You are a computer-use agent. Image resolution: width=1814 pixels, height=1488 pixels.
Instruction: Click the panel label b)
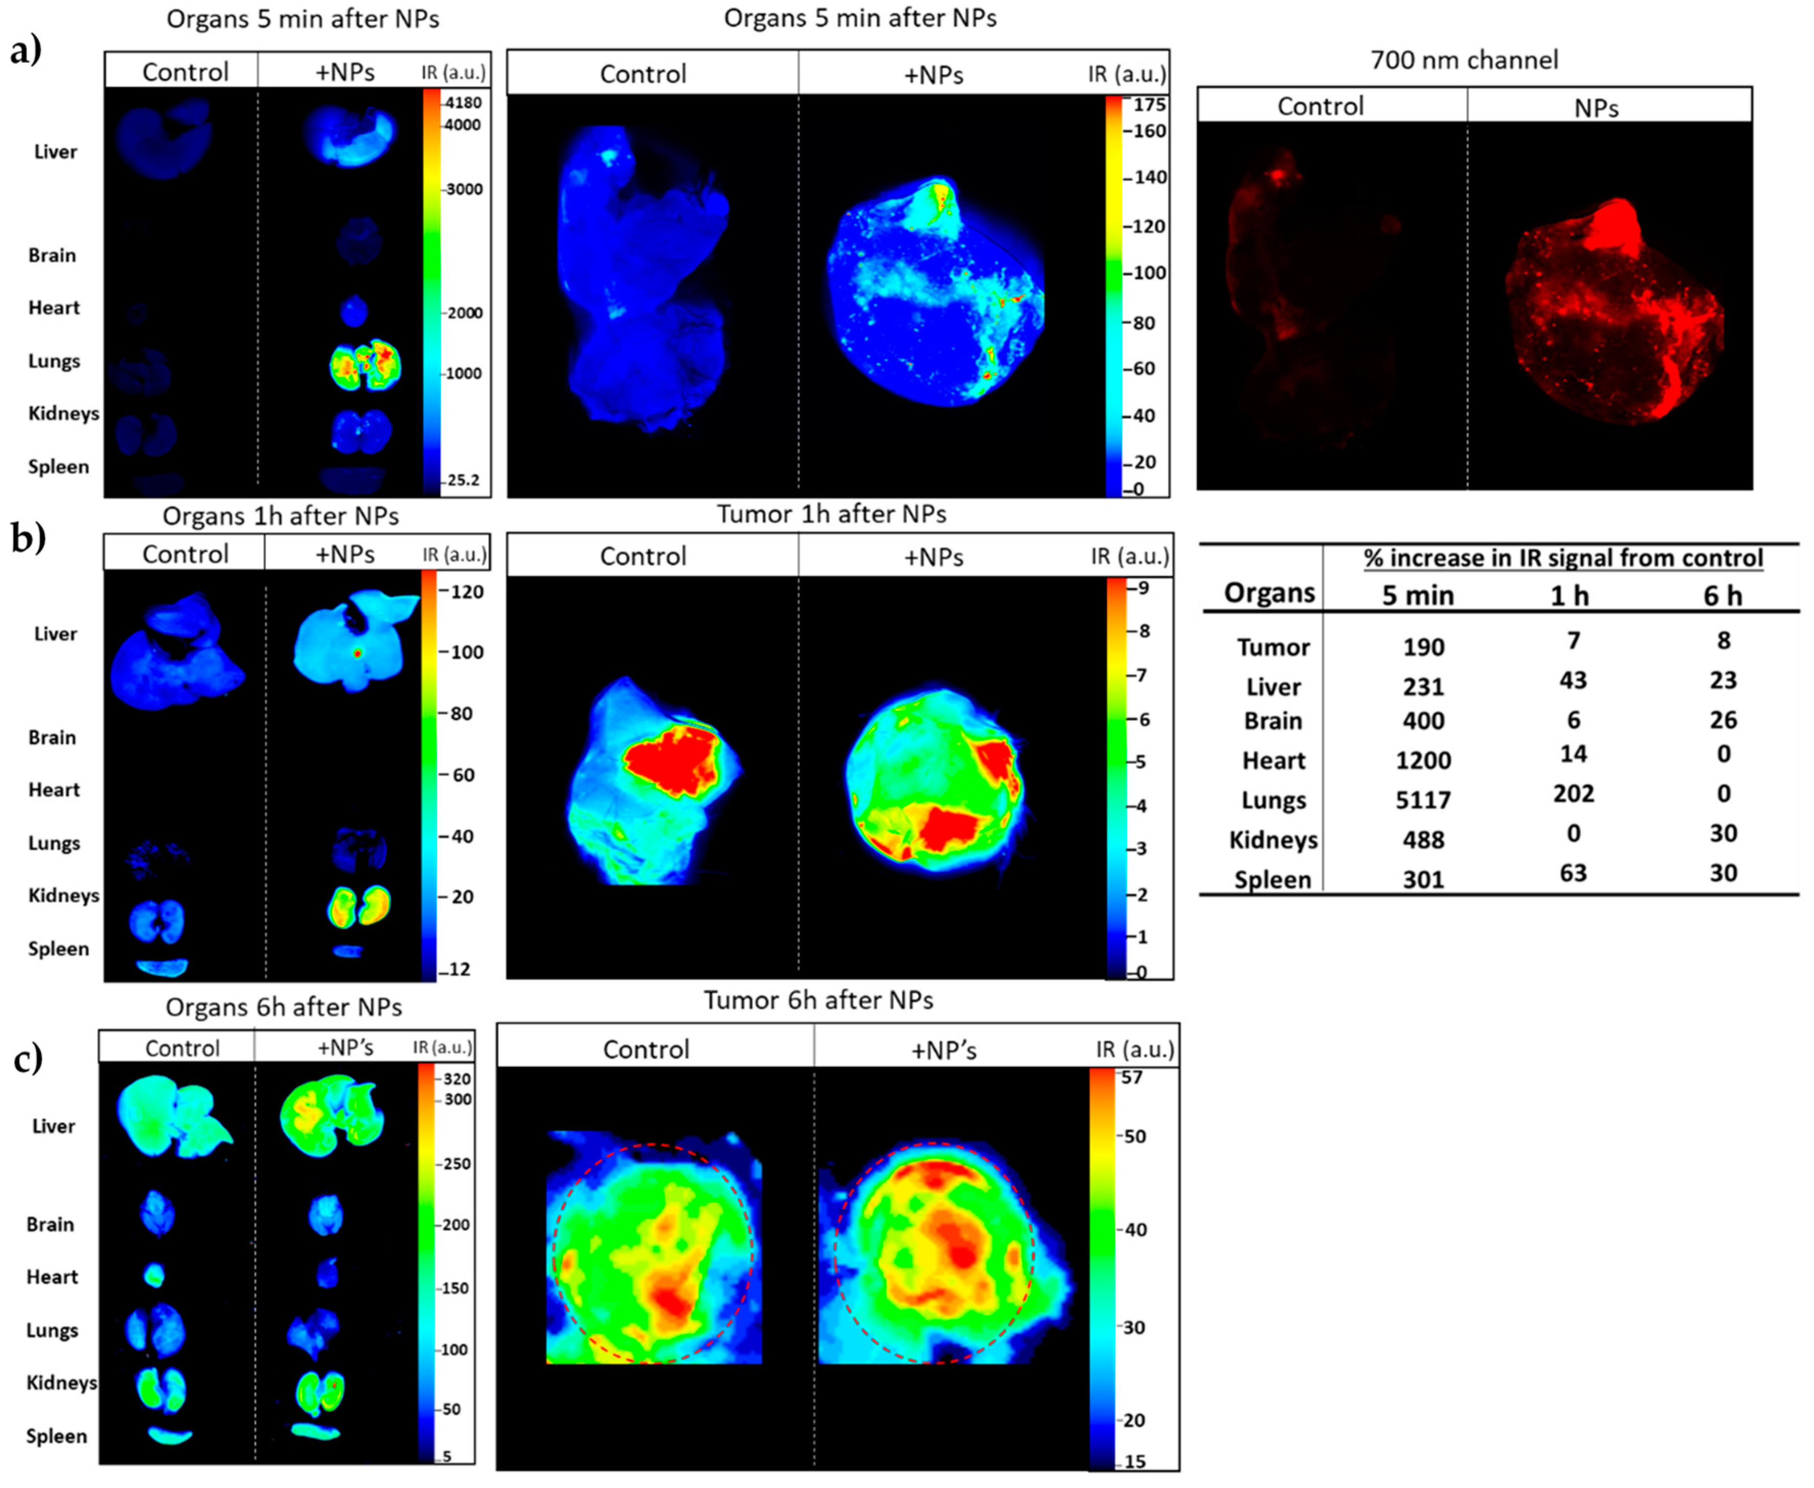coord(28,538)
